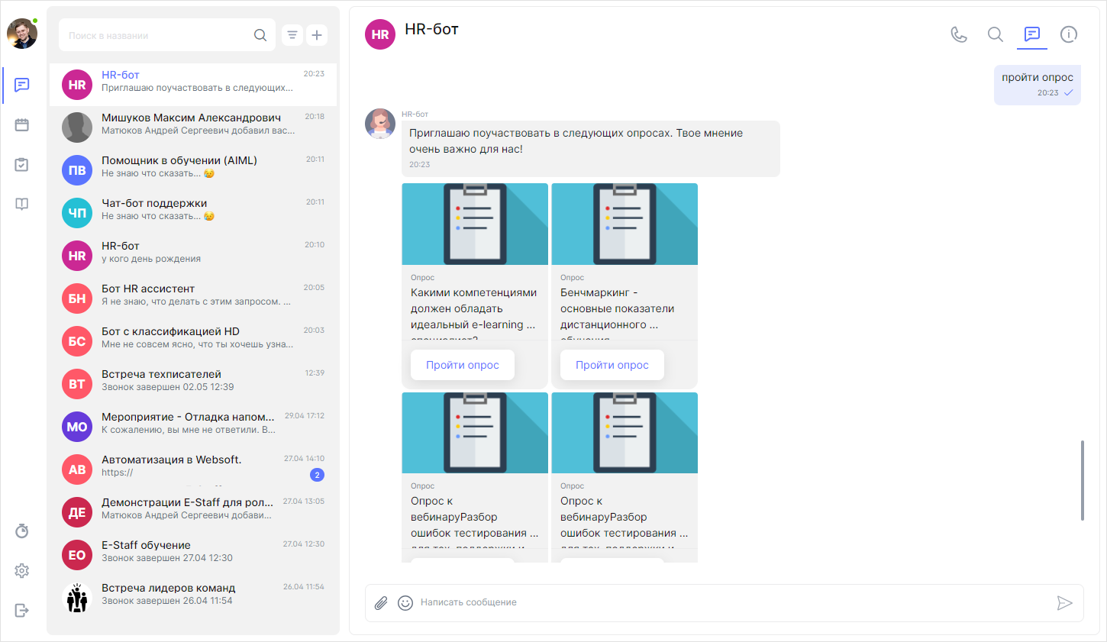This screenshot has width=1107, height=642.
Task: Click the stopwatch icon in the sidebar
Action: coord(21,530)
